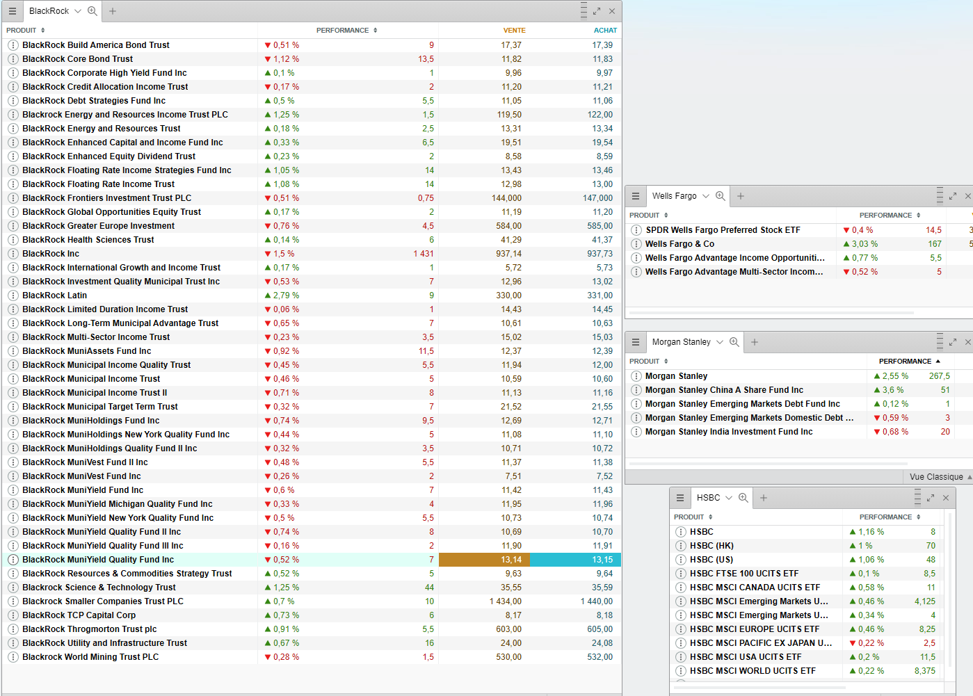973x696 pixels.
Task: Open options icon for Wells Fargo & Co
Action: (636, 244)
